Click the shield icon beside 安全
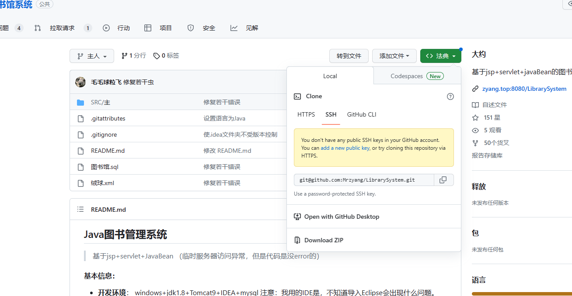 191,28
